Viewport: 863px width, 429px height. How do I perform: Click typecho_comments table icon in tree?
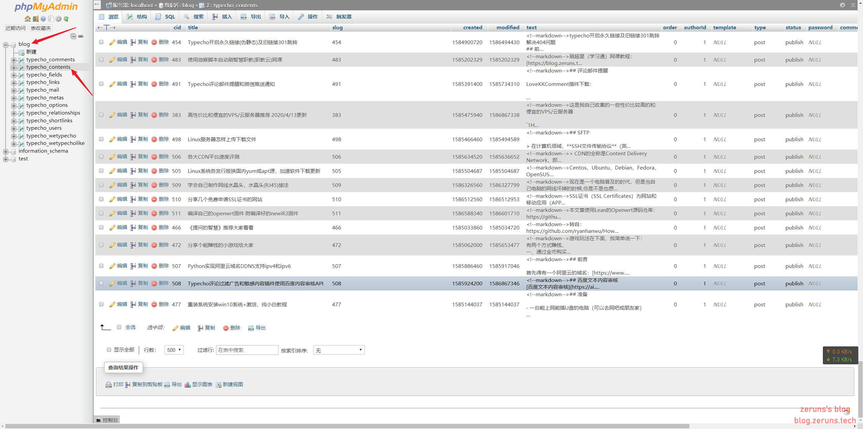[21, 60]
